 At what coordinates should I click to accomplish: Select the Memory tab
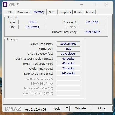pyautogui.click(x=39, y=12)
